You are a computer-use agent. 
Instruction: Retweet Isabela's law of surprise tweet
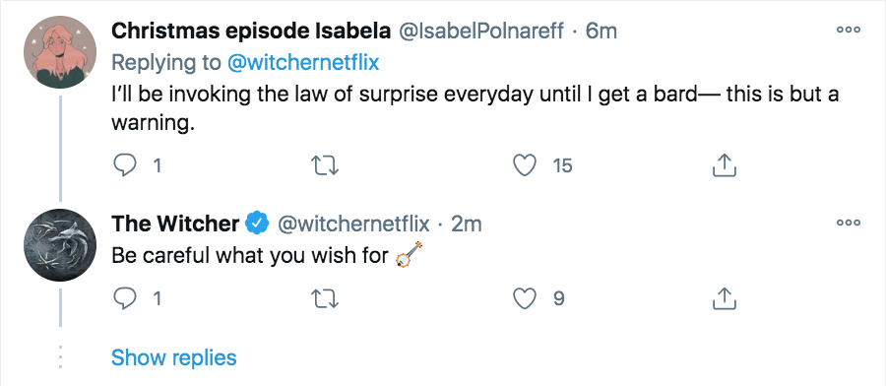(x=326, y=165)
